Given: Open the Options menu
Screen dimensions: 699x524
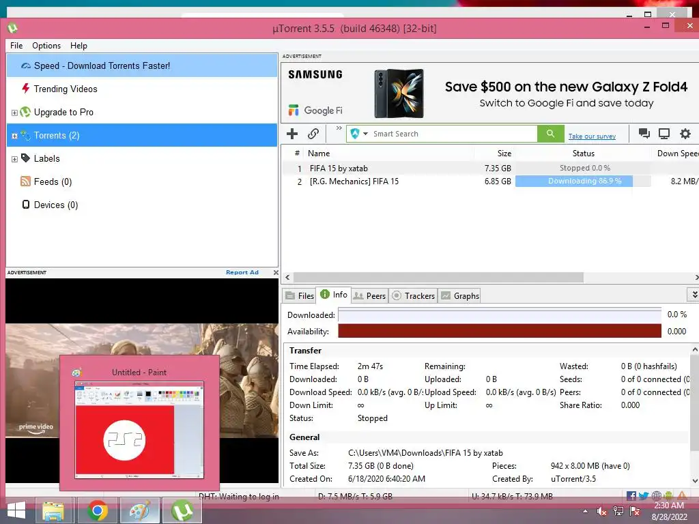Looking at the screenshot, I should [x=46, y=46].
